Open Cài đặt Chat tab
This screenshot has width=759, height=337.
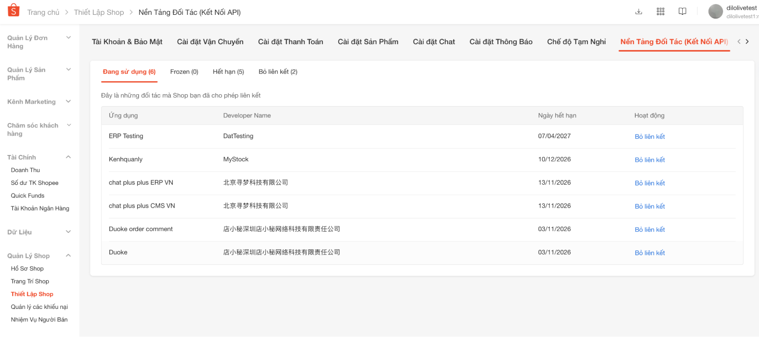point(434,42)
